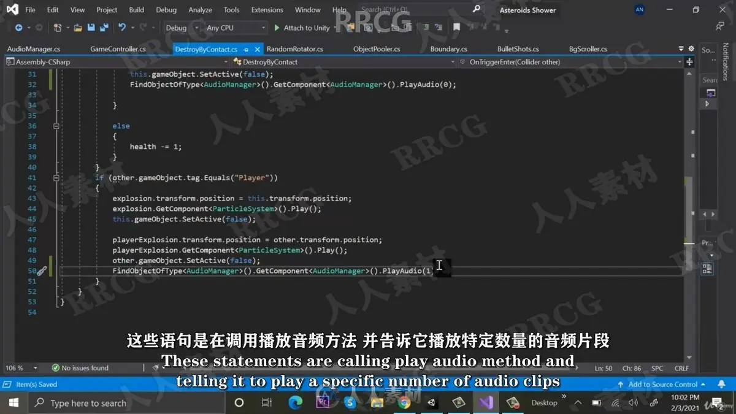Image resolution: width=736 pixels, height=414 pixels.
Task: Toggle pin on DestroyByContact.cs tab
Action: coord(246,49)
